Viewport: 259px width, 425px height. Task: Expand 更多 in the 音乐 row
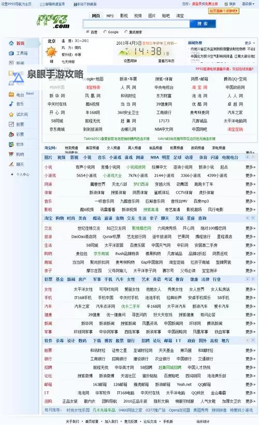tap(250, 201)
